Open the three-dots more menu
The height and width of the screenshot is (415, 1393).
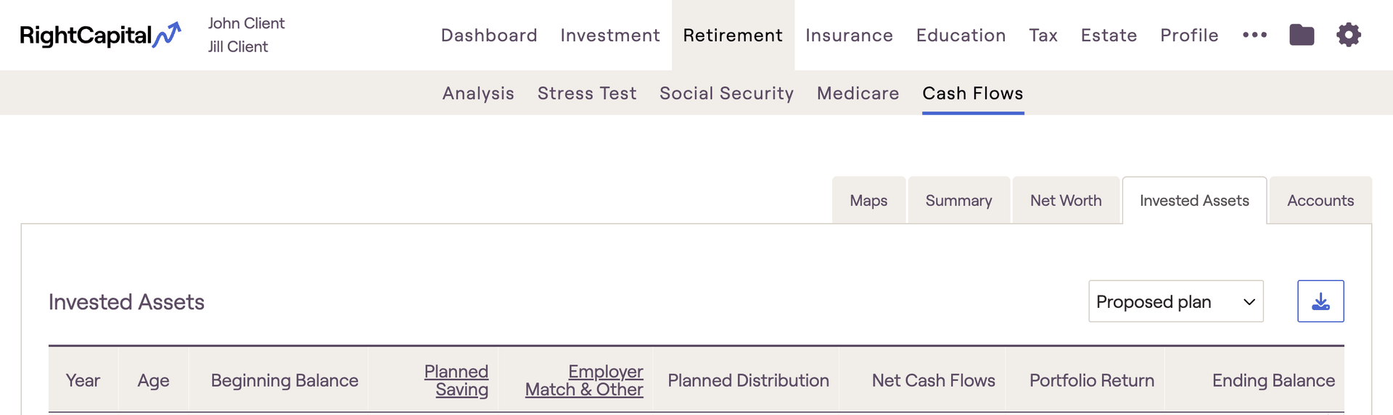click(1254, 35)
